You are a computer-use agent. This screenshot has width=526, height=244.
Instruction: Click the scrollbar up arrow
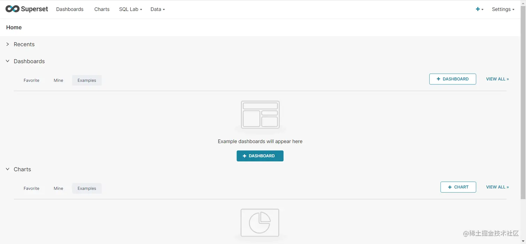pyautogui.click(x=523, y=3)
